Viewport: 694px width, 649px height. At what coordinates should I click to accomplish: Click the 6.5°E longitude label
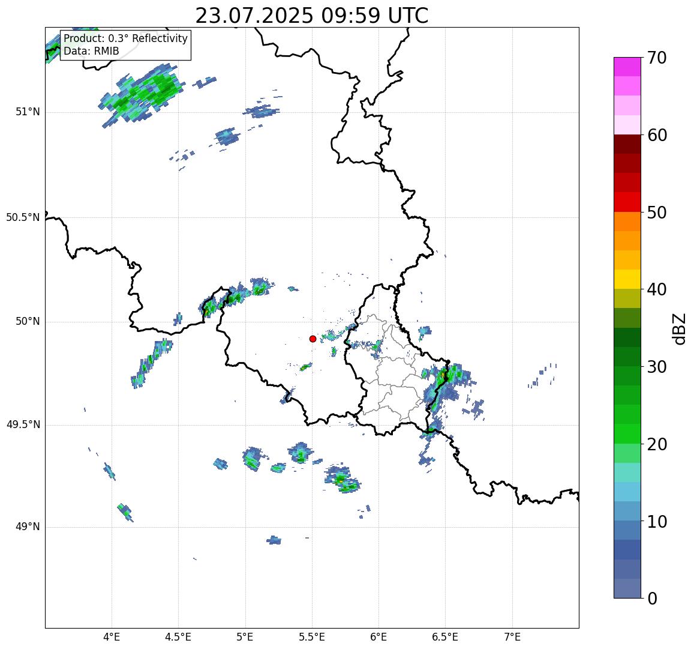click(x=445, y=638)
